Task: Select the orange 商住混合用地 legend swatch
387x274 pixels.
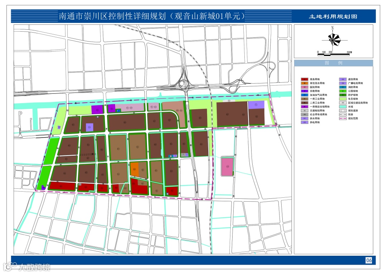Action: tap(304, 83)
